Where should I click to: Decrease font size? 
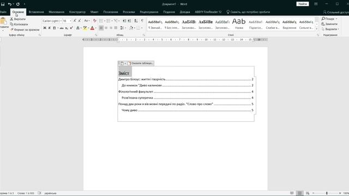coord(80,21)
